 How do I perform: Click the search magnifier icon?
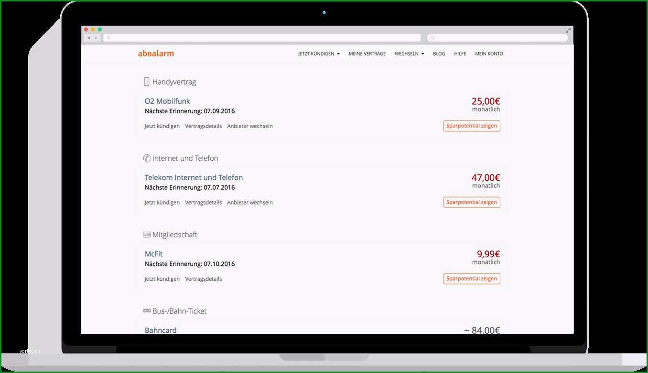coord(432,38)
